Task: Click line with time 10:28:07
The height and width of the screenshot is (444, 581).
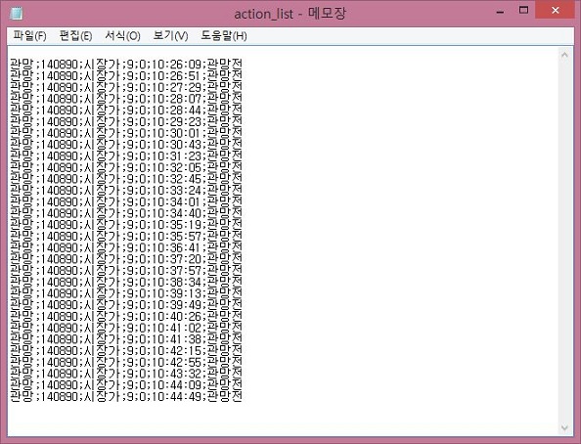Action: click(126, 99)
